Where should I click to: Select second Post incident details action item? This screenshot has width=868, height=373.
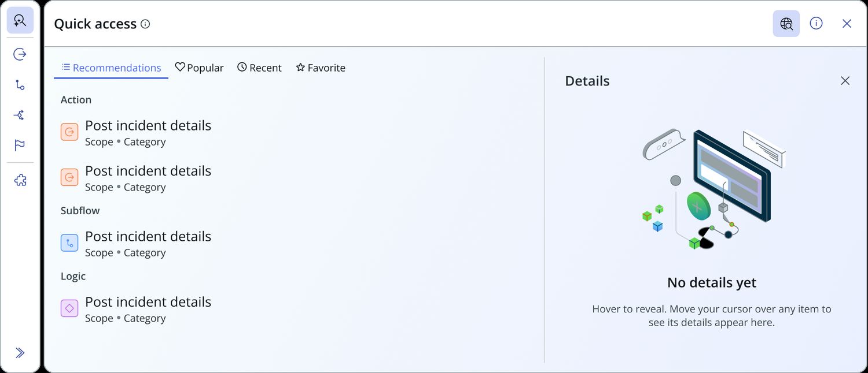tap(136, 178)
